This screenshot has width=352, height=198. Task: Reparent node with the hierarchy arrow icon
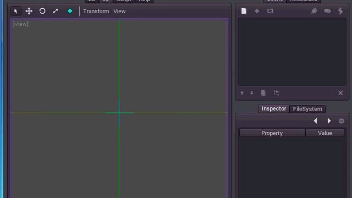[276, 93]
